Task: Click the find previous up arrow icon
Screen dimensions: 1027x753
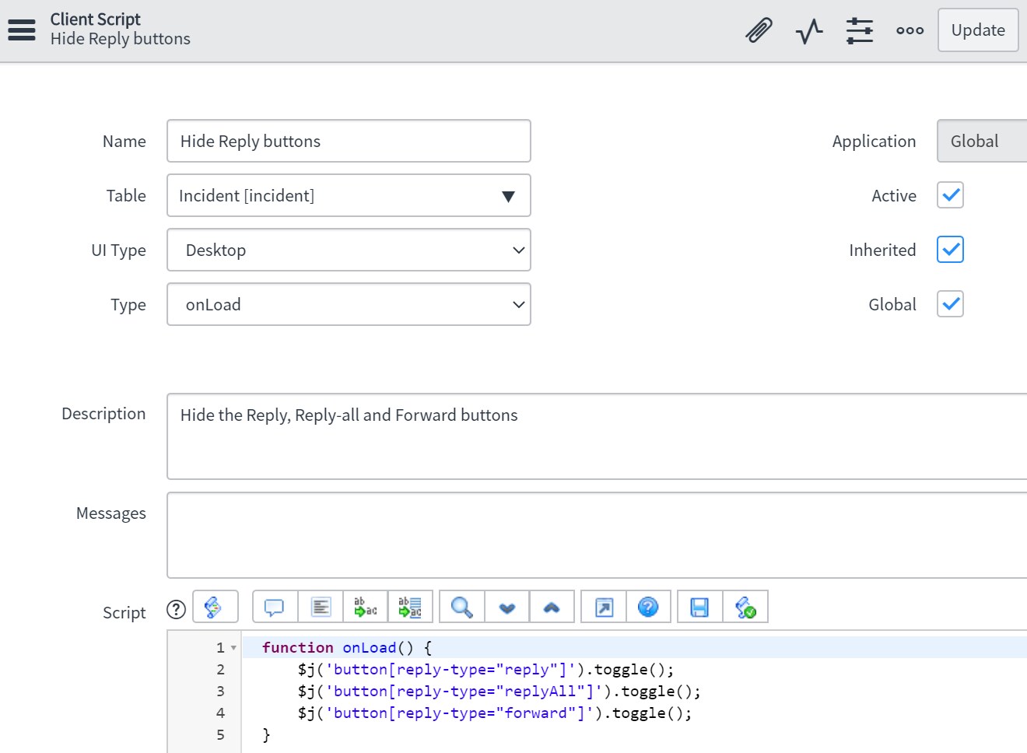Action: (552, 607)
